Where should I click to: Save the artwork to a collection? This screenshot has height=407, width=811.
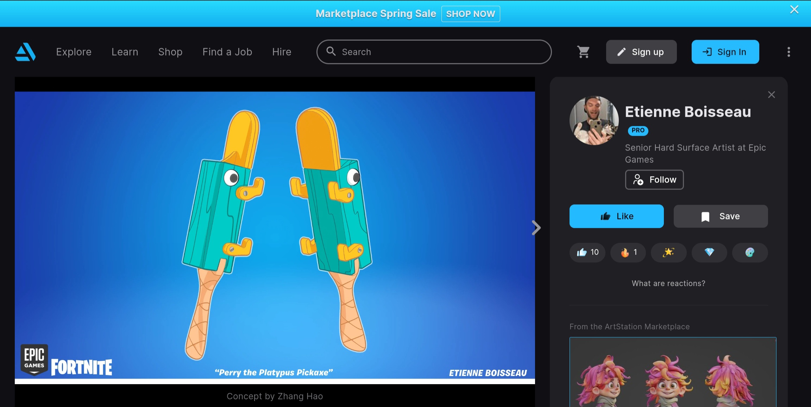click(x=721, y=216)
